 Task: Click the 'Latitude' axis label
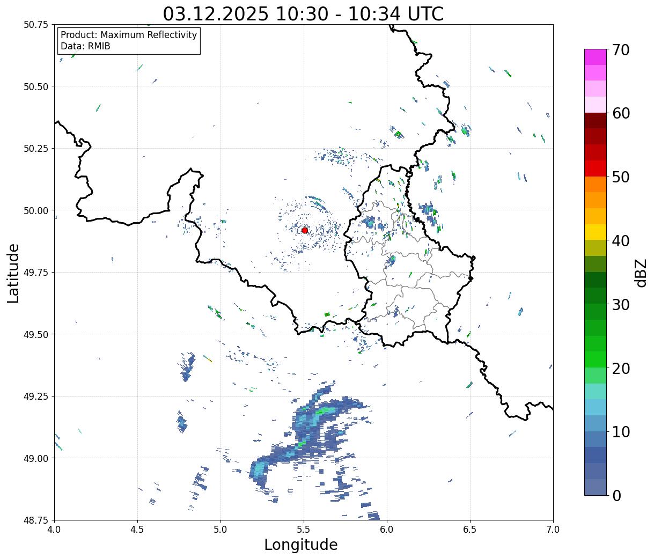13,273
